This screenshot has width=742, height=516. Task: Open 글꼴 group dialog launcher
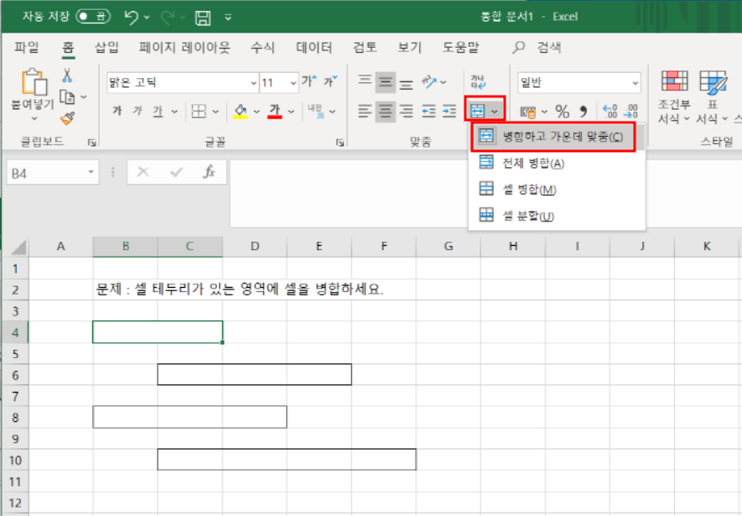[x=340, y=142]
